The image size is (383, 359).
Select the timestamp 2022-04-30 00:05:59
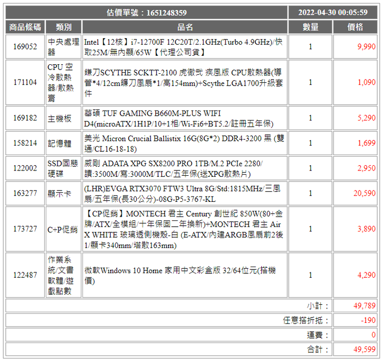tap(332, 12)
